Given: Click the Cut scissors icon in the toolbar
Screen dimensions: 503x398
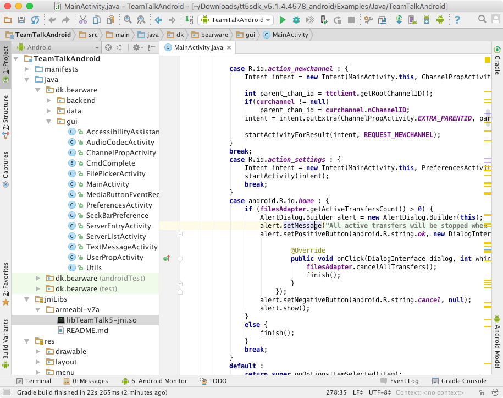Looking at the screenshot, I should click(x=83, y=20).
